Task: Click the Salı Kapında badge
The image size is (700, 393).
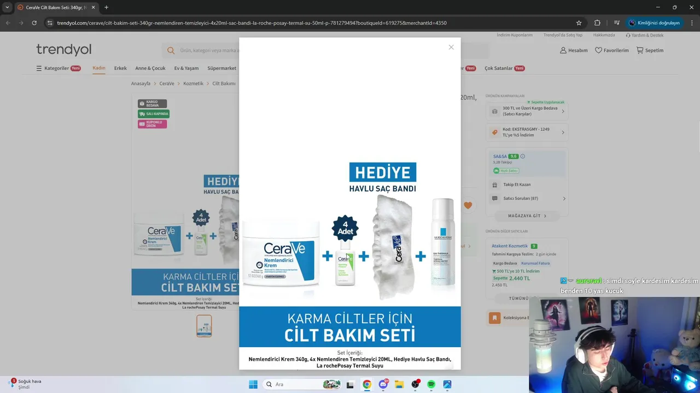Action: click(154, 114)
